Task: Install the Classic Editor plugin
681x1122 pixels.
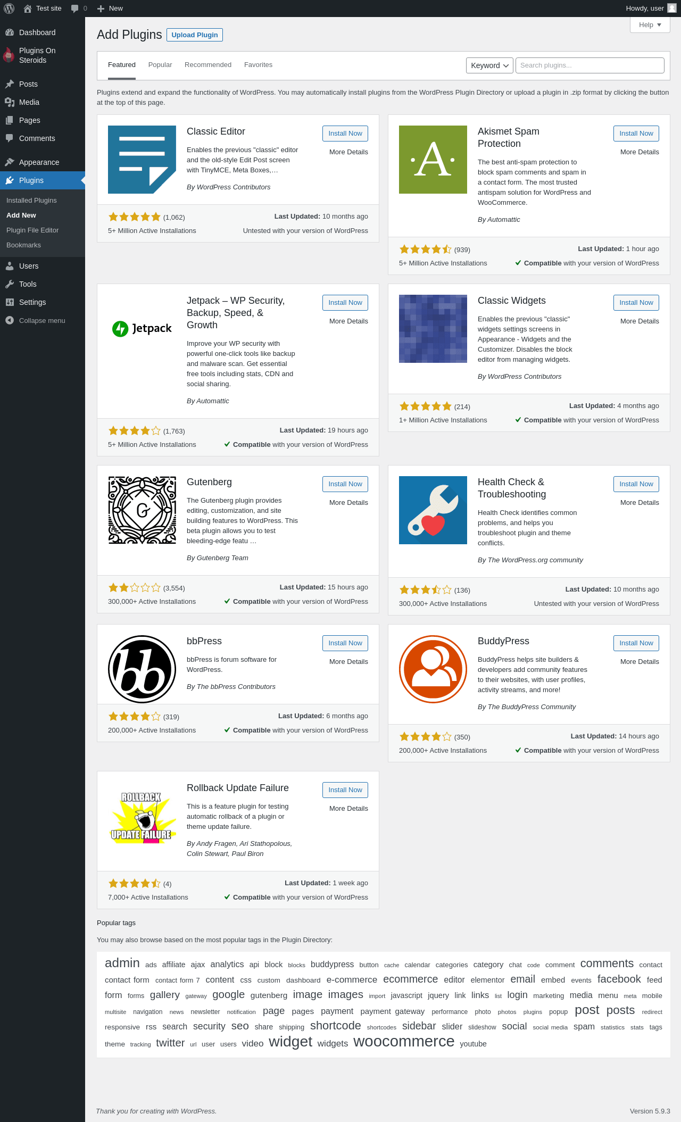Action: click(x=345, y=134)
